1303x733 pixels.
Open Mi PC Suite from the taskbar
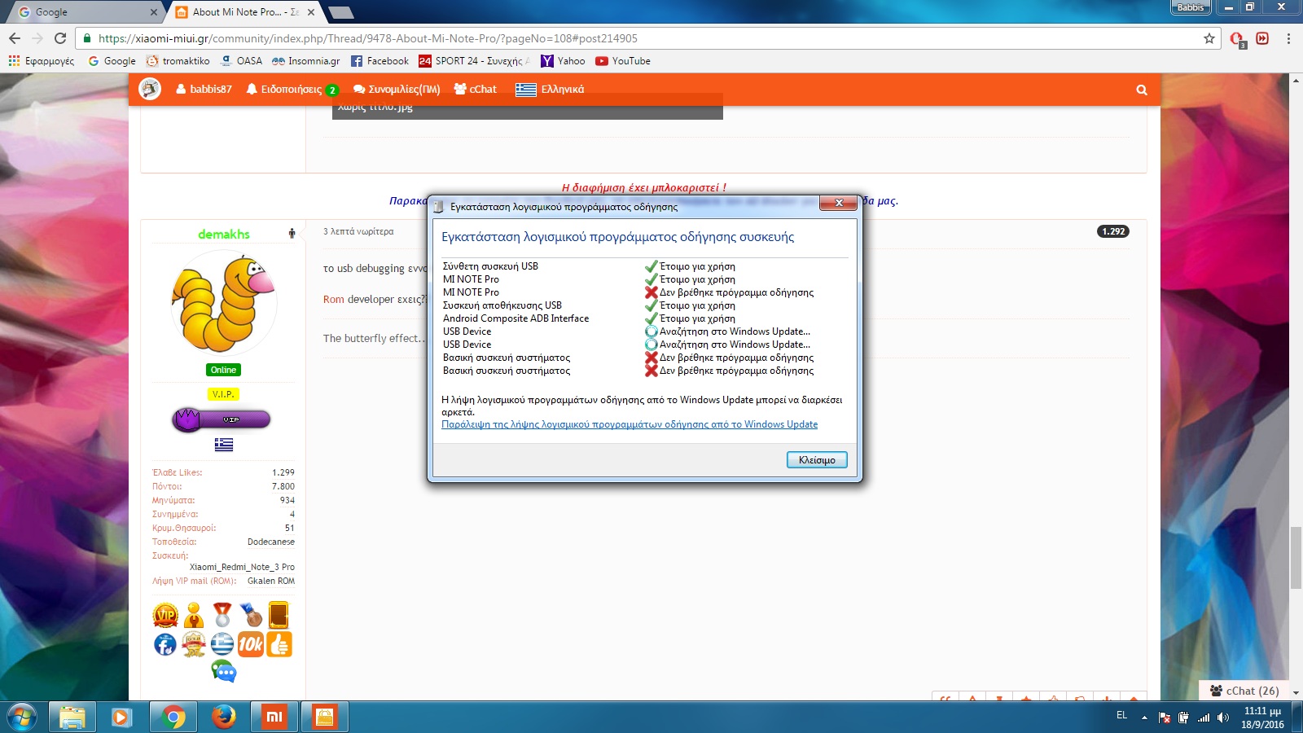[x=274, y=717]
